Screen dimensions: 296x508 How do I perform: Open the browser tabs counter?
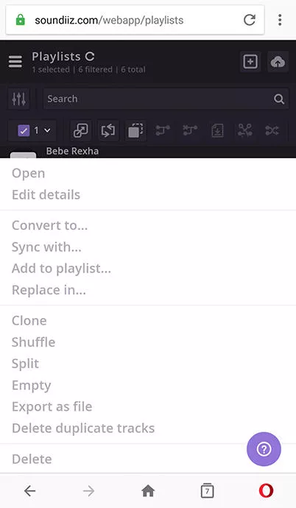point(207,490)
